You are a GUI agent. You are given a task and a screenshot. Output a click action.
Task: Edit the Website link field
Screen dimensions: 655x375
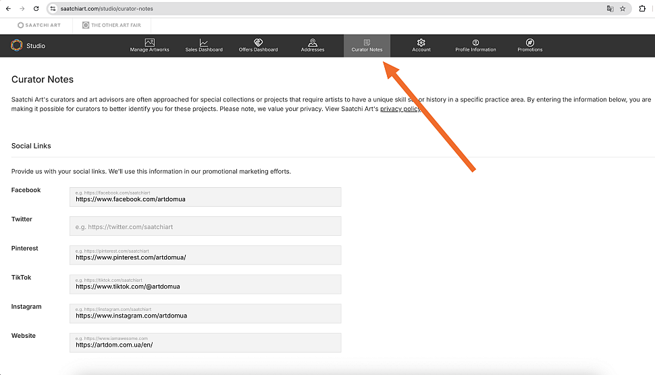205,343
